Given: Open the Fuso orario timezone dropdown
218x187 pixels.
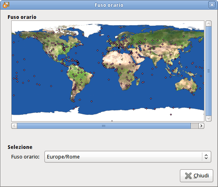Looking at the screenshot, I should click(x=127, y=157).
